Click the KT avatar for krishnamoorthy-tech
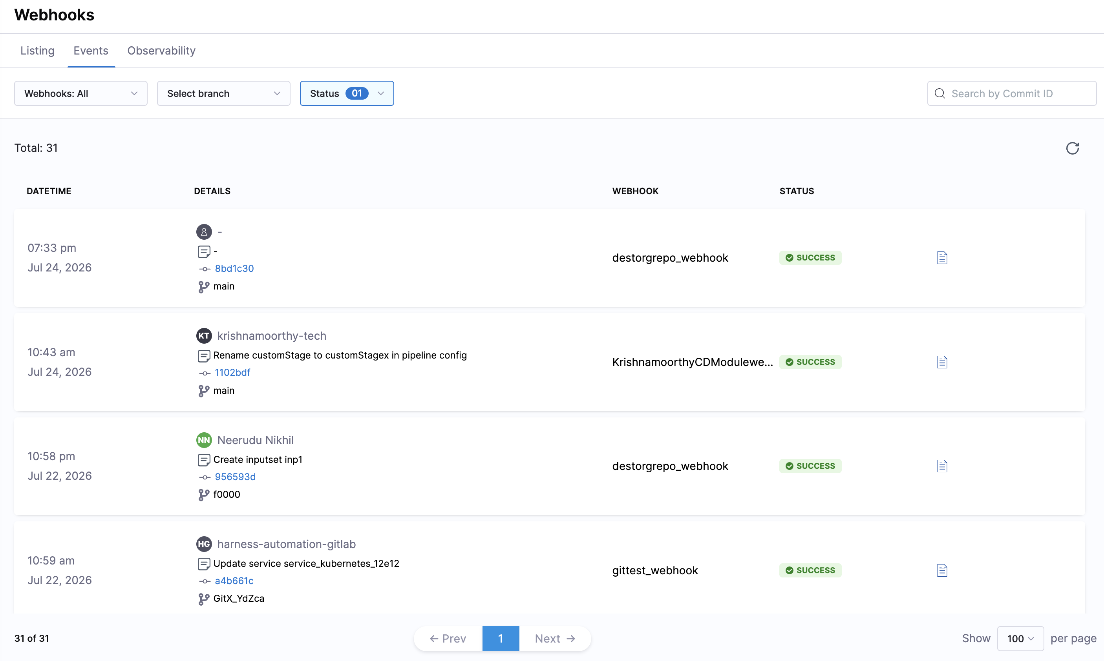Viewport: 1104px width, 661px height. point(204,336)
